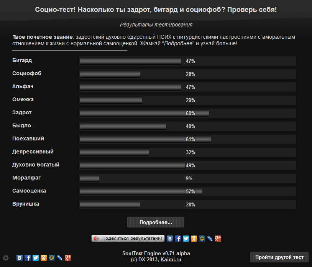312x267 pixels.
Task: Click the VK icon in the bottom-left corner
Action: point(20,258)
